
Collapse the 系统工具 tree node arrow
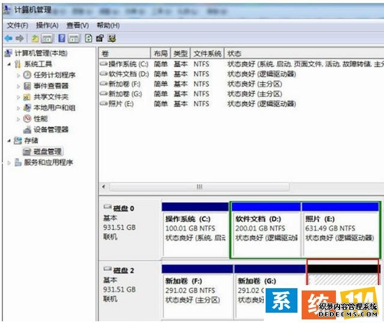(9, 64)
